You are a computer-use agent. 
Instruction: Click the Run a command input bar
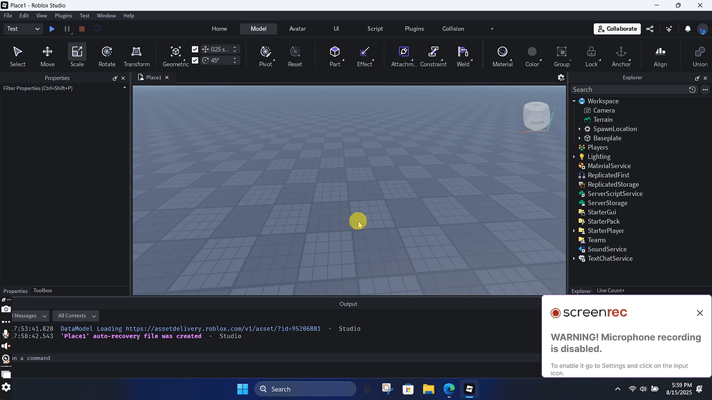(x=276, y=358)
